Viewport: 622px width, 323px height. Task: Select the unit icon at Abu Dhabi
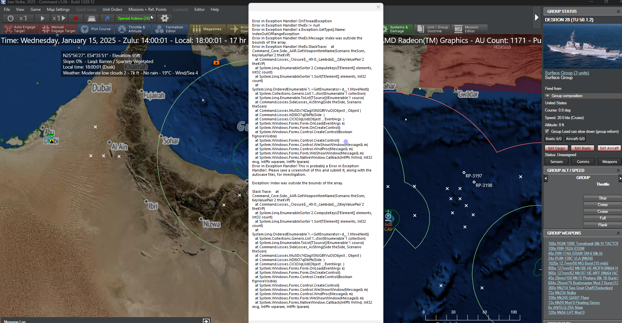click(x=50, y=139)
